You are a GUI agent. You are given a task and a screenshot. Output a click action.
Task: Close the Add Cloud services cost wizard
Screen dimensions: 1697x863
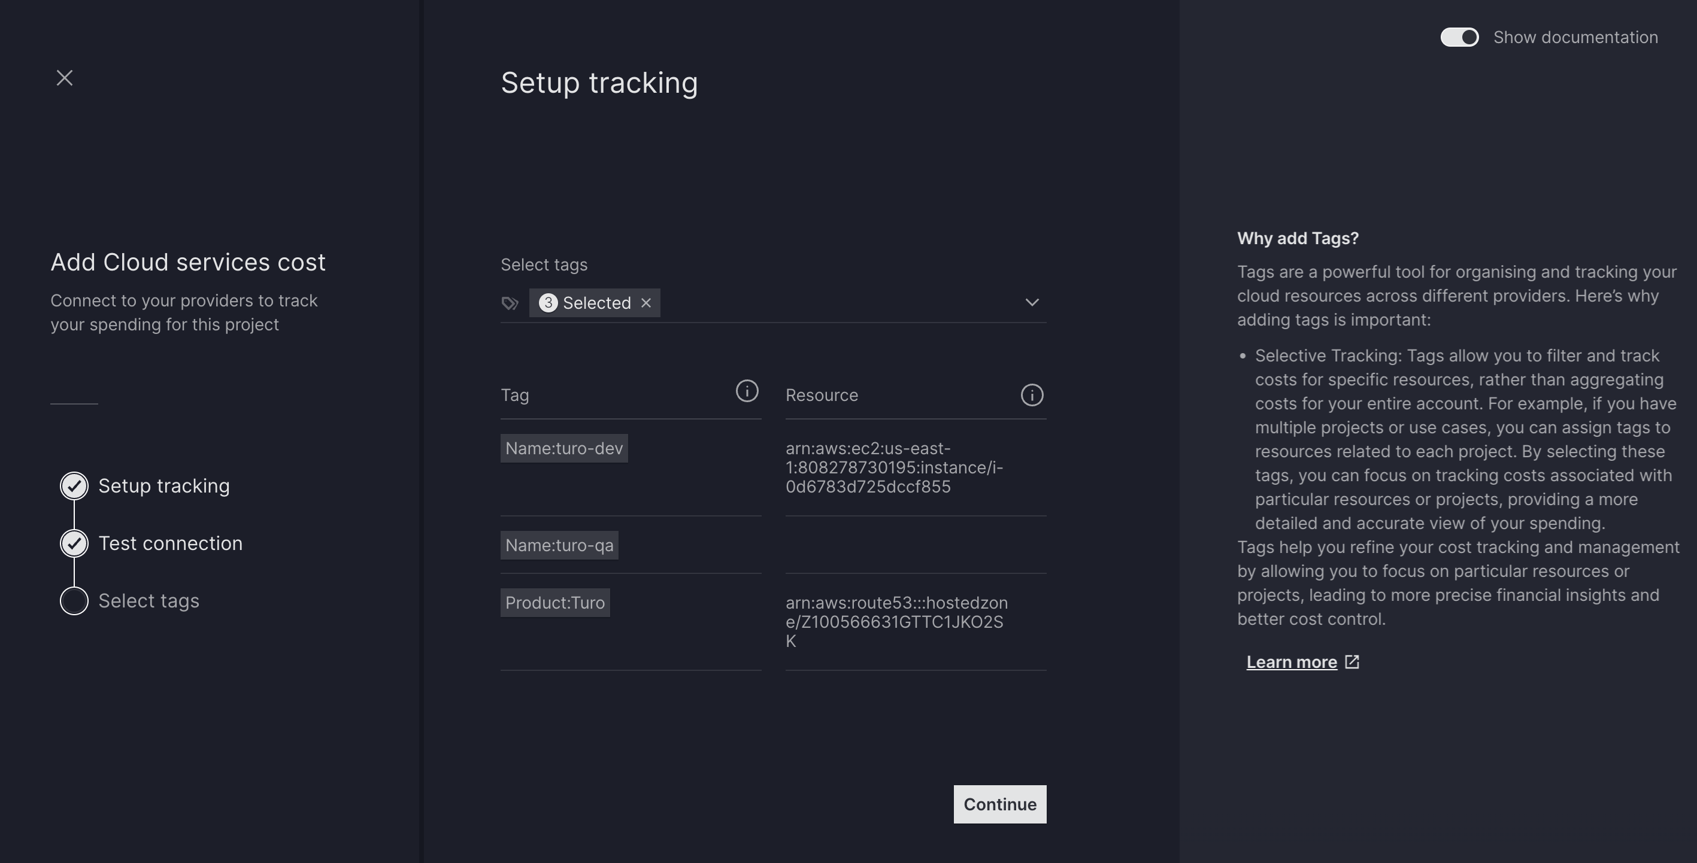click(65, 78)
